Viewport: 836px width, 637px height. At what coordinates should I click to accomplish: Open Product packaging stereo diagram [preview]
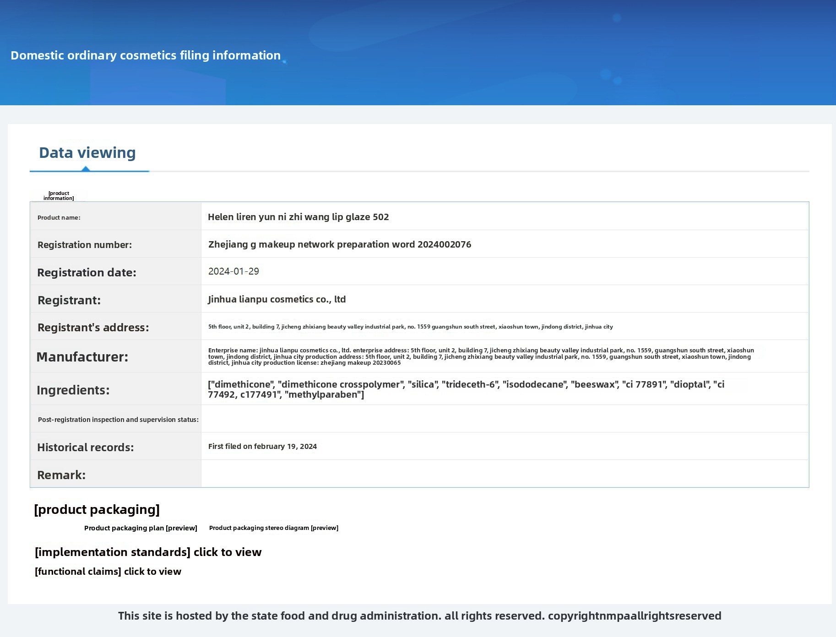tap(273, 528)
